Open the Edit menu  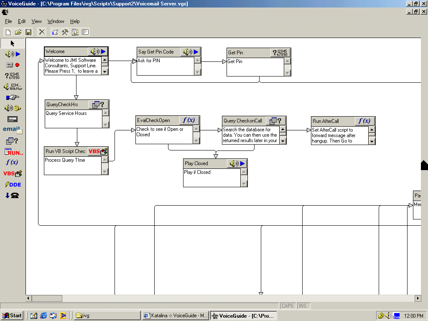22,21
